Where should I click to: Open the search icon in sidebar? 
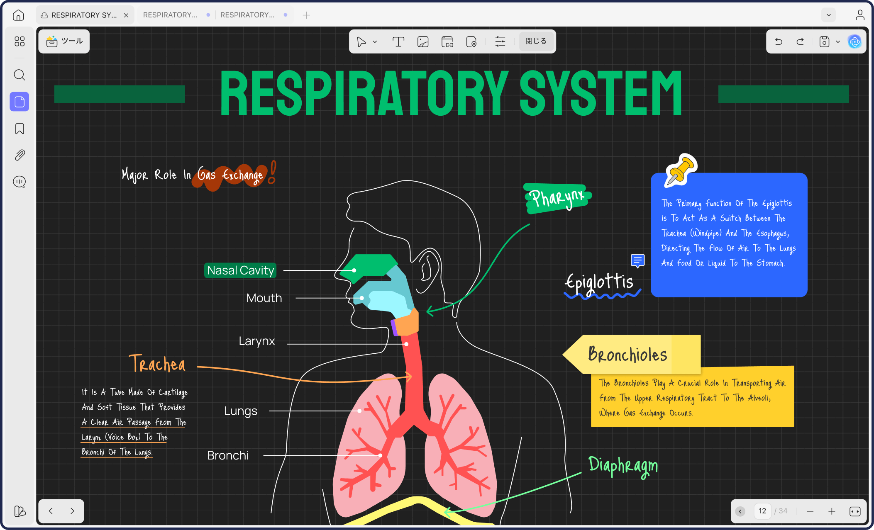pos(20,75)
